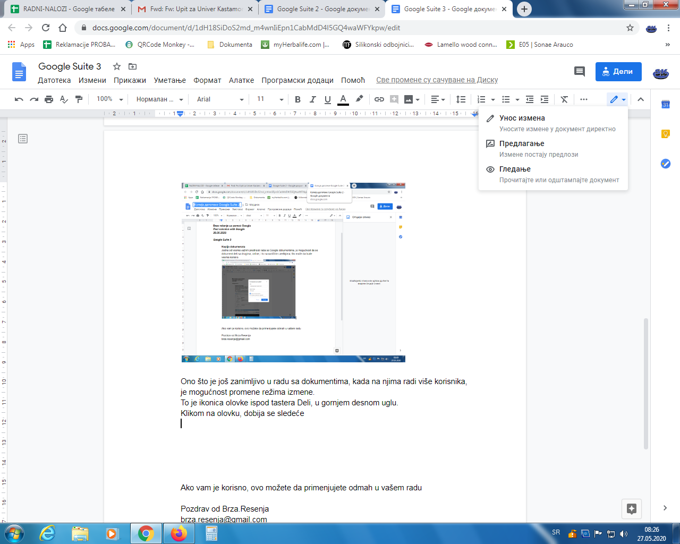Open the Помоћ menu
This screenshot has height=544, width=680.
pos(353,80)
